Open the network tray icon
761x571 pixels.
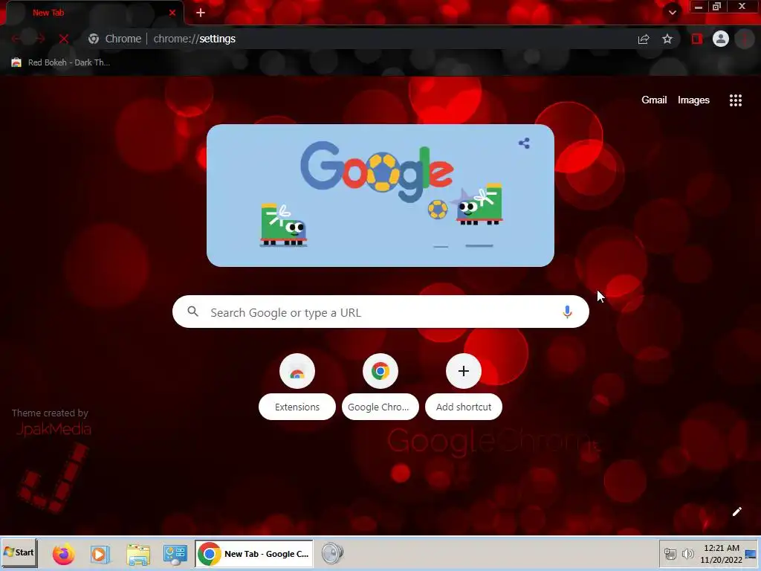(670, 554)
